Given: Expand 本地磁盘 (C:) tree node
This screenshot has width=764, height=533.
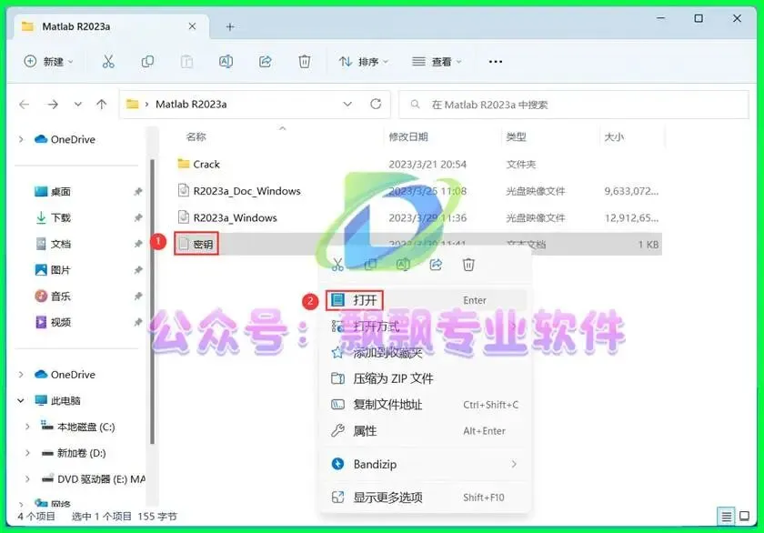Looking at the screenshot, I should [x=28, y=427].
